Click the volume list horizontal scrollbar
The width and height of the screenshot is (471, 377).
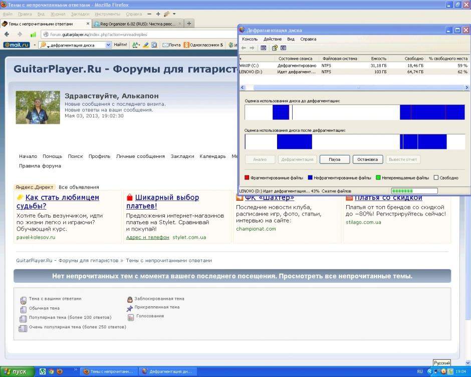354,88
